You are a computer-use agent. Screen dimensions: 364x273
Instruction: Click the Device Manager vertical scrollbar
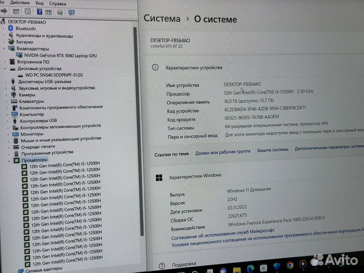[x=139, y=131]
